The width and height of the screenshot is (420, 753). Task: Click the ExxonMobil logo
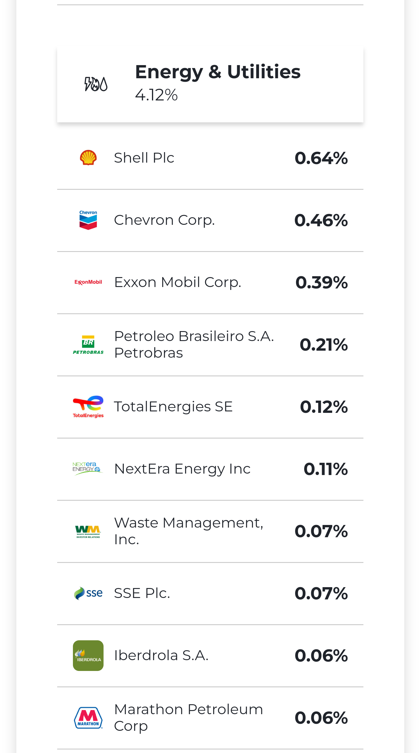click(88, 282)
